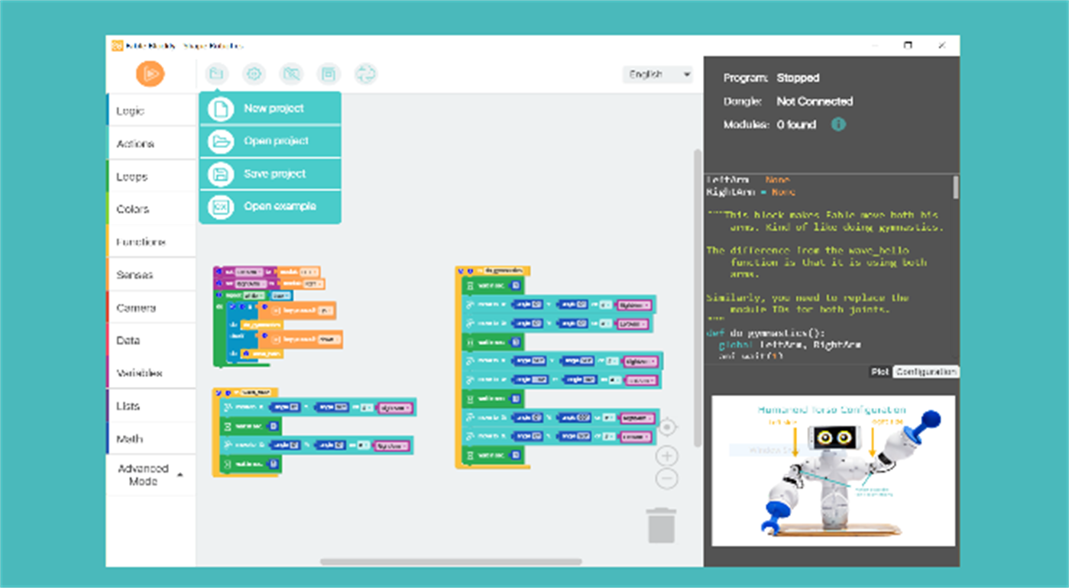Viewport: 1069px width, 588px height.
Task: Open the English language dropdown
Action: pyautogui.click(x=656, y=74)
